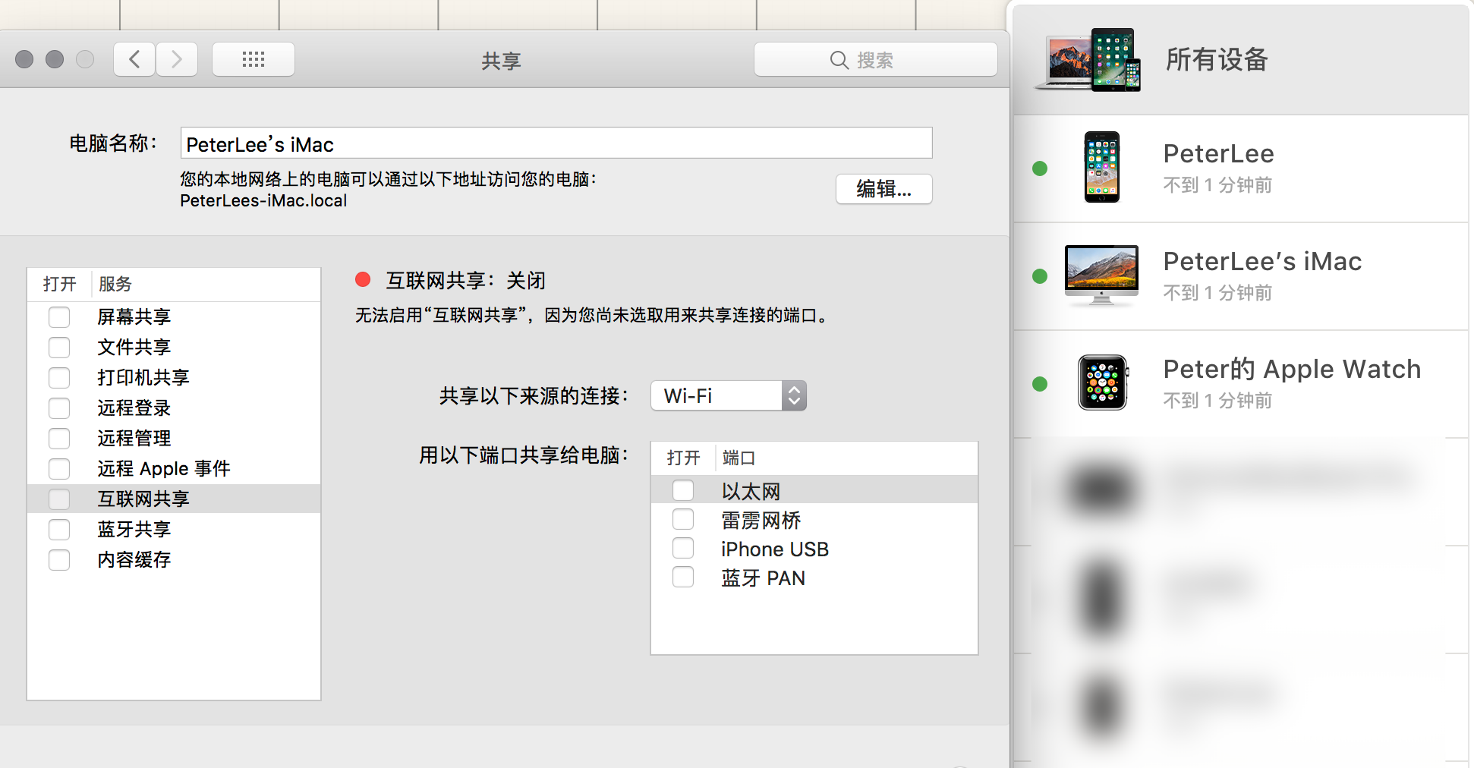Select 内容缓存 service row
The image size is (1474, 768).
point(174,559)
